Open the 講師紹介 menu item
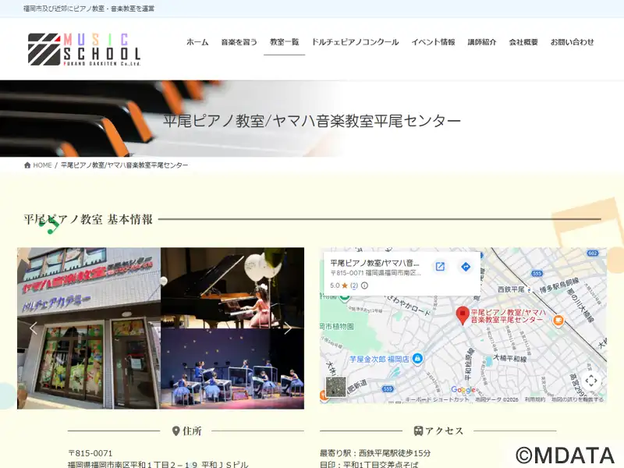The width and height of the screenshot is (624, 468). coord(482,42)
